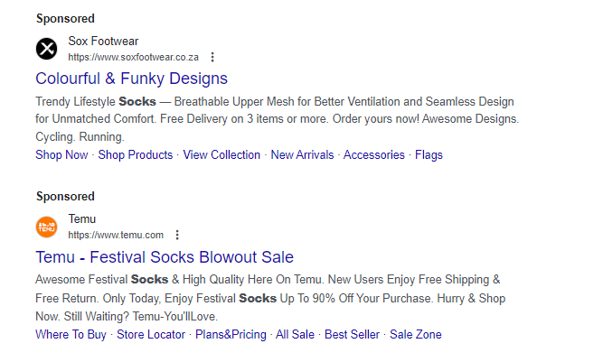Visit the Best Seller sitelink
The width and height of the screenshot is (603, 362).
coord(352,334)
